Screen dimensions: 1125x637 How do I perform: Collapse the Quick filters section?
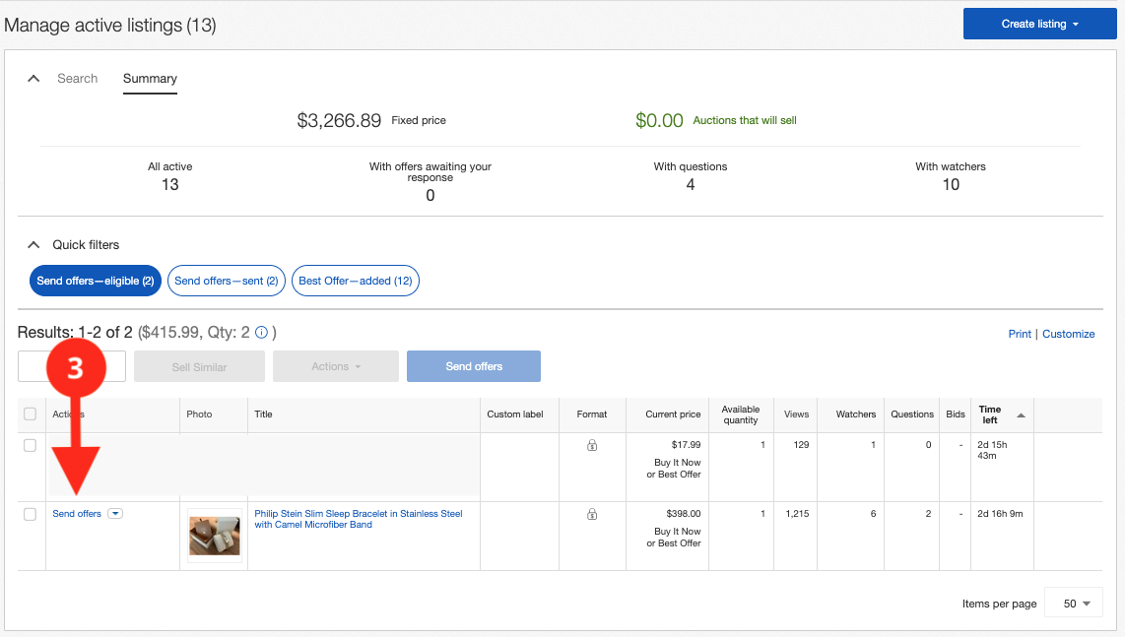[33, 244]
